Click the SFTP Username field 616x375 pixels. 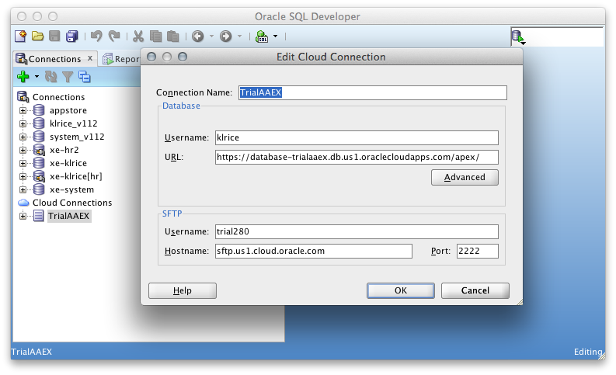pyautogui.click(x=357, y=231)
